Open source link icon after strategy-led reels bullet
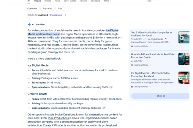193x128 pixels. pos(104,108)
